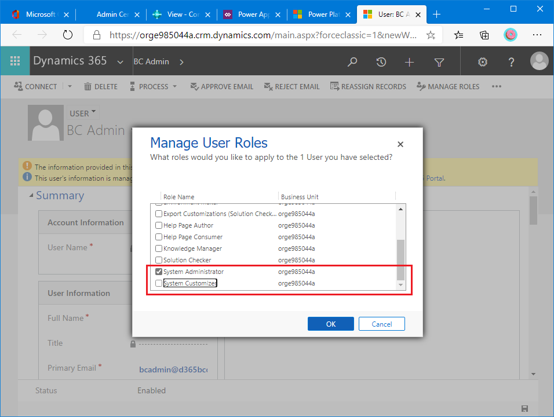Close the Manage User Roles dialog
Image resolution: width=554 pixels, height=417 pixels.
click(x=400, y=144)
